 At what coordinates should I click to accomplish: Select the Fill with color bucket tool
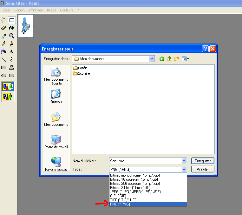(12, 28)
